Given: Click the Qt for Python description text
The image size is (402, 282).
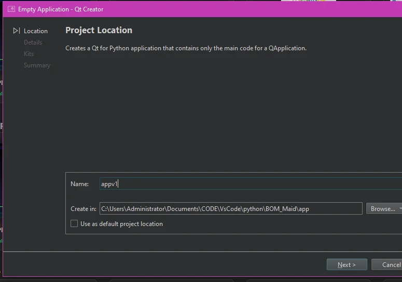Looking at the screenshot, I should [186, 48].
